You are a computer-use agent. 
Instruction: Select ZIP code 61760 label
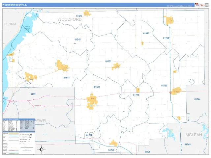166,38
